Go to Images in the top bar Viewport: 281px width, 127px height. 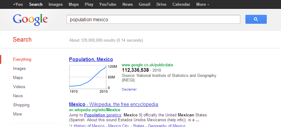click(x=56, y=5)
